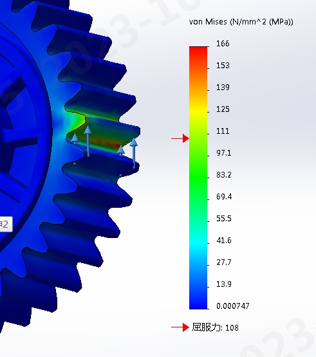This screenshot has height=357, width=316.
Task: Click the 97.1 legend value
Action: tap(224, 153)
